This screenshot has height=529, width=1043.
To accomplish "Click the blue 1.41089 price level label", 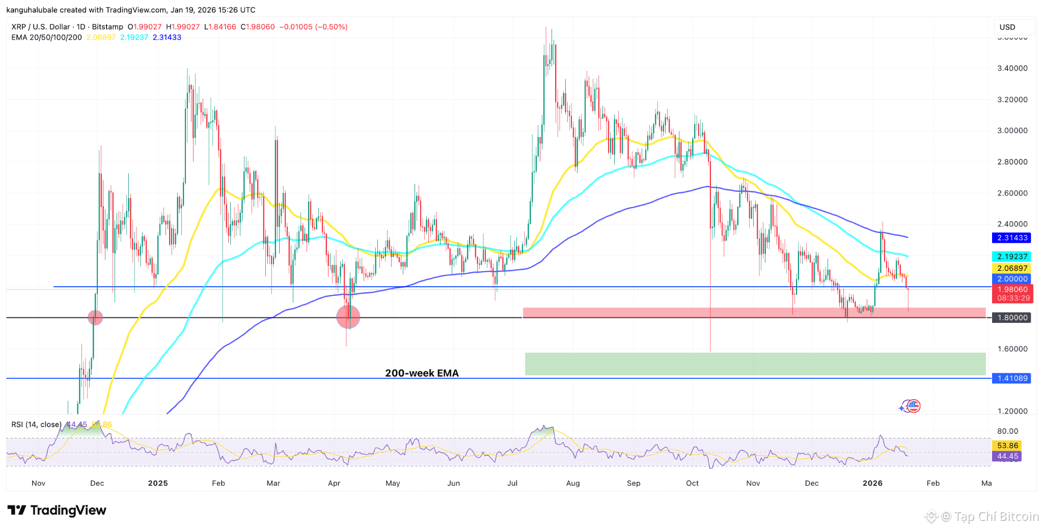I will coord(1011,378).
